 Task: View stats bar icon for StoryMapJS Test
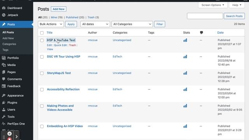(185, 73)
